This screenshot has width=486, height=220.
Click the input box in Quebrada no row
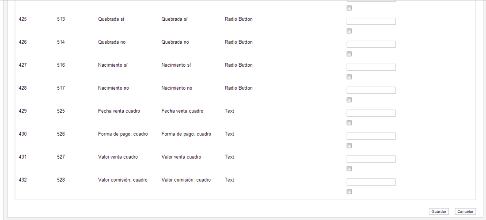(x=371, y=44)
